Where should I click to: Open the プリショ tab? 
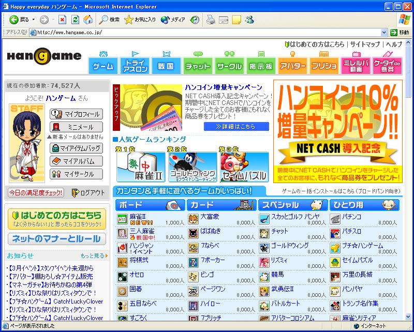pos(324,66)
